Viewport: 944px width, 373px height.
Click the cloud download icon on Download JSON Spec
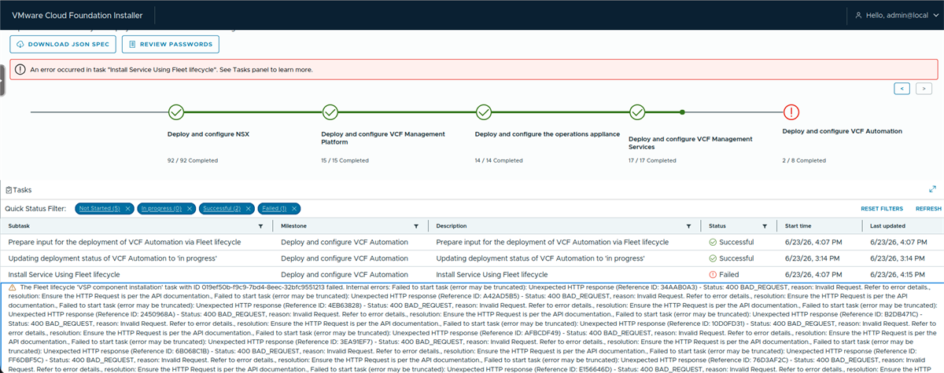(20, 44)
